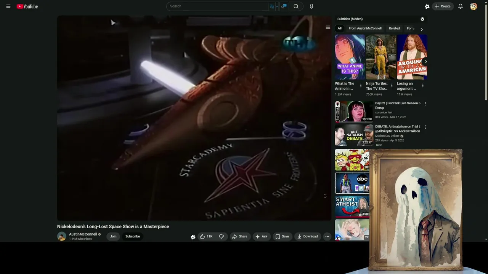
Task: Open the Day 02 Fishtank Live recap thumbnail
Action: (x=354, y=112)
